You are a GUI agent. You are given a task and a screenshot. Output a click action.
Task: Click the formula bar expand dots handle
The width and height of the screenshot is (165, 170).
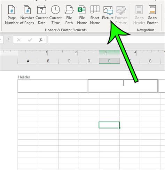[x=8, y=40]
